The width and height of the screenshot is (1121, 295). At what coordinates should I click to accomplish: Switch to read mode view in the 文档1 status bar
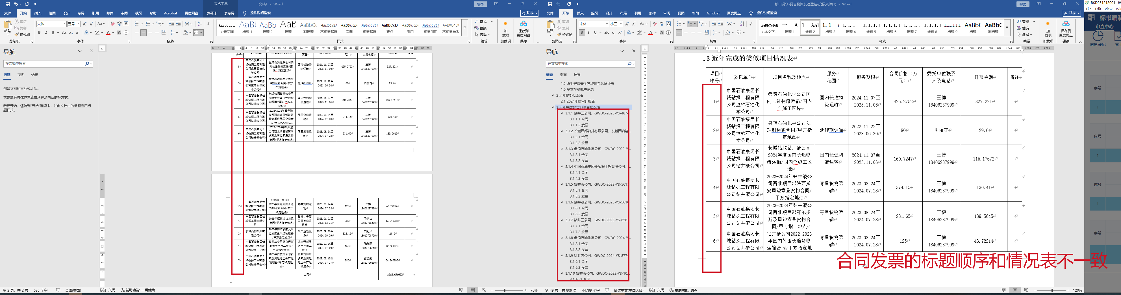click(x=461, y=290)
